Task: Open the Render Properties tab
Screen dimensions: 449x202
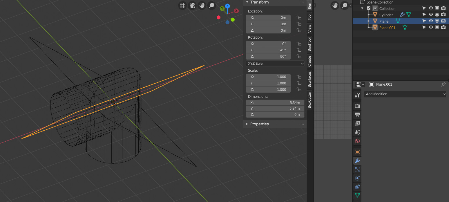Action: click(357, 106)
